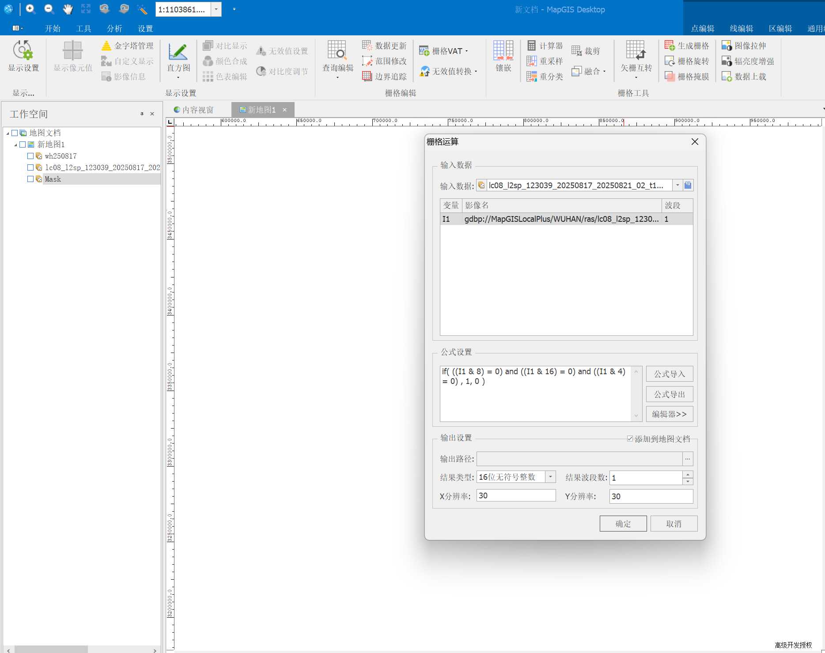Open the 直方图 histogram tool
825x653 pixels.
(x=178, y=61)
